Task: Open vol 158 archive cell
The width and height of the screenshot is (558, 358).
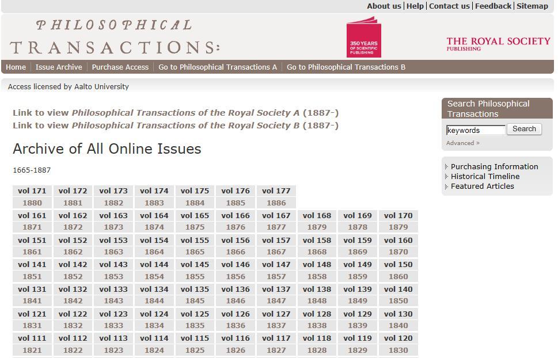Action: [x=317, y=240]
